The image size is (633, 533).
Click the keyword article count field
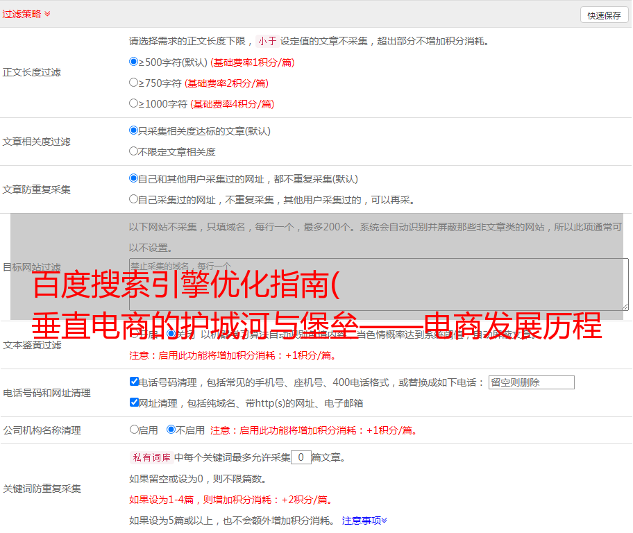[301, 457]
